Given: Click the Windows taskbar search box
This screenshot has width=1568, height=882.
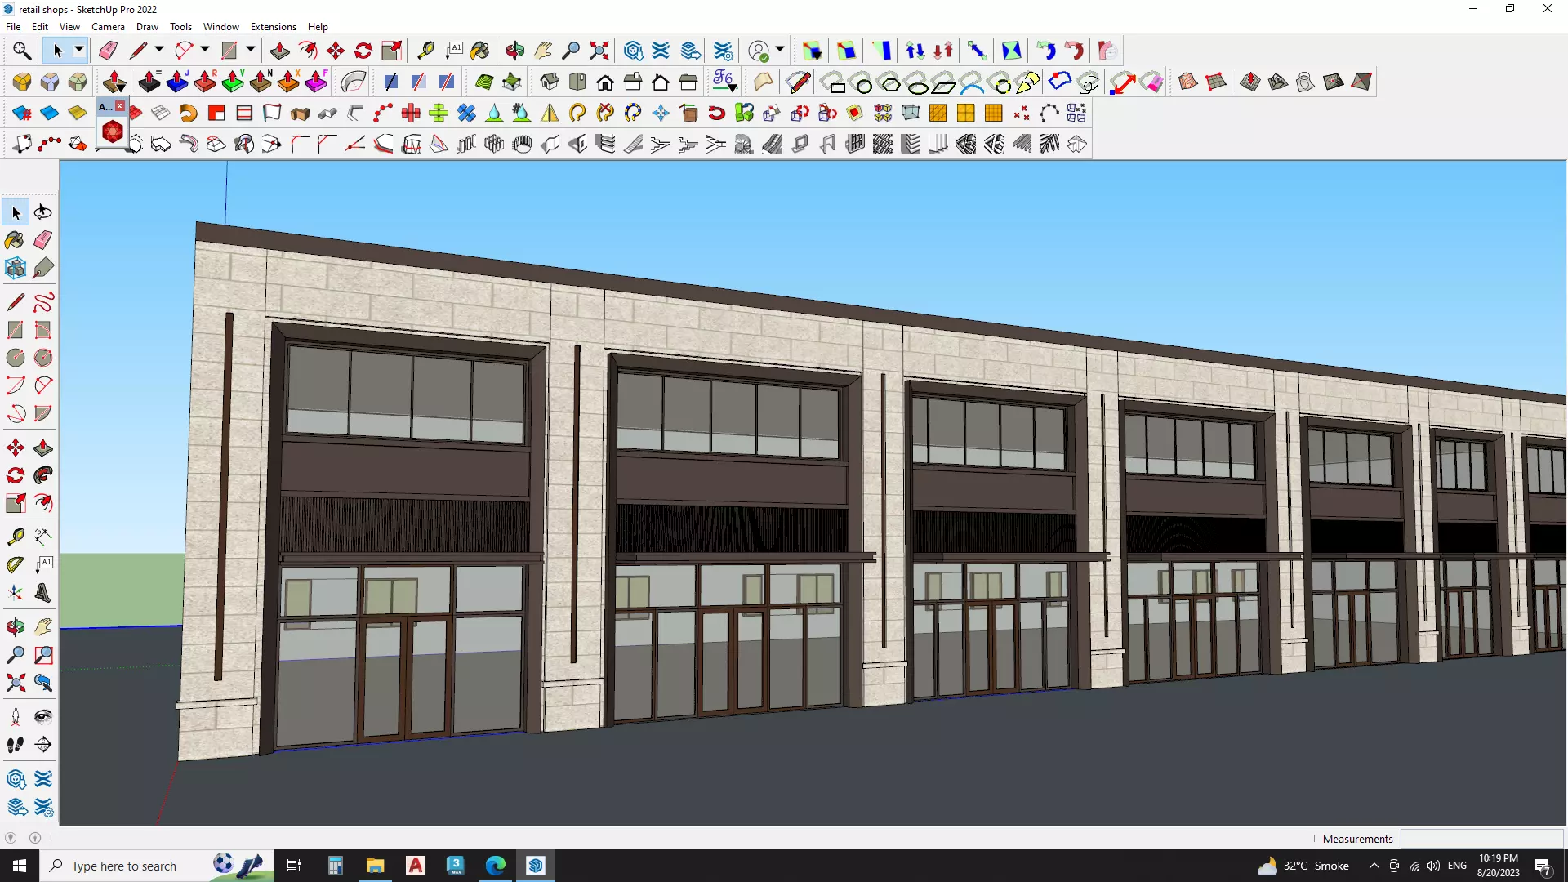Looking at the screenshot, I should click(124, 866).
